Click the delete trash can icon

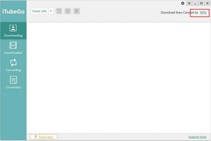76,11
